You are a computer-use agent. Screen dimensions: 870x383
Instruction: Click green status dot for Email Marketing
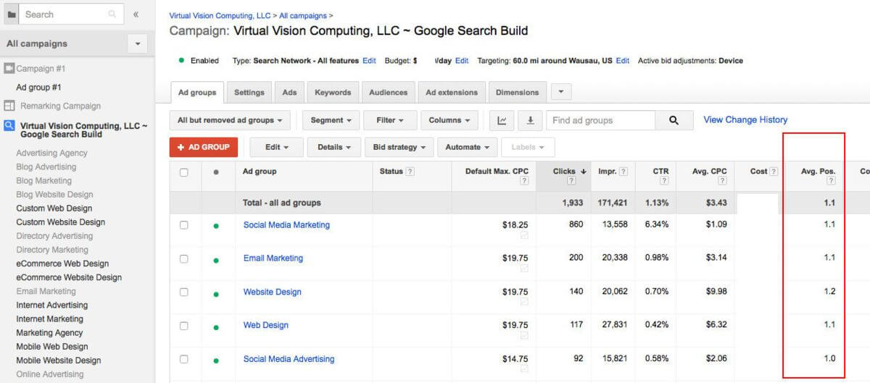(215, 260)
